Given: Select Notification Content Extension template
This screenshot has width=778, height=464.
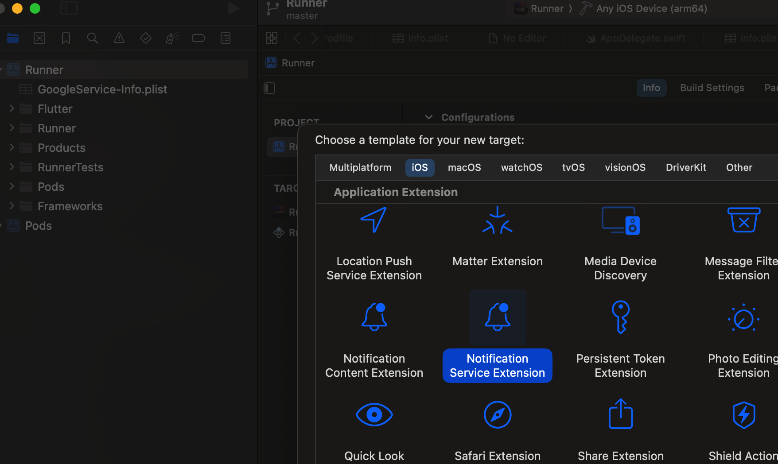Looking at the screenshot, I should [374, 340].
